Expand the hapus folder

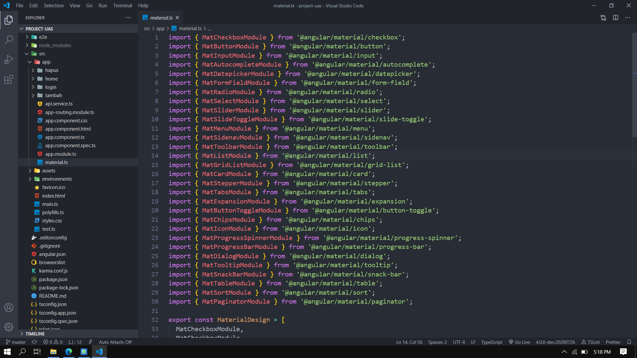(x=78, y=70)
